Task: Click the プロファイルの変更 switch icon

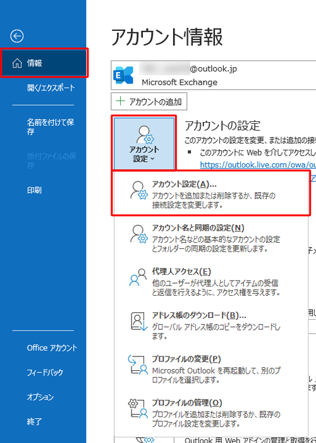Action: click(138, 365)
